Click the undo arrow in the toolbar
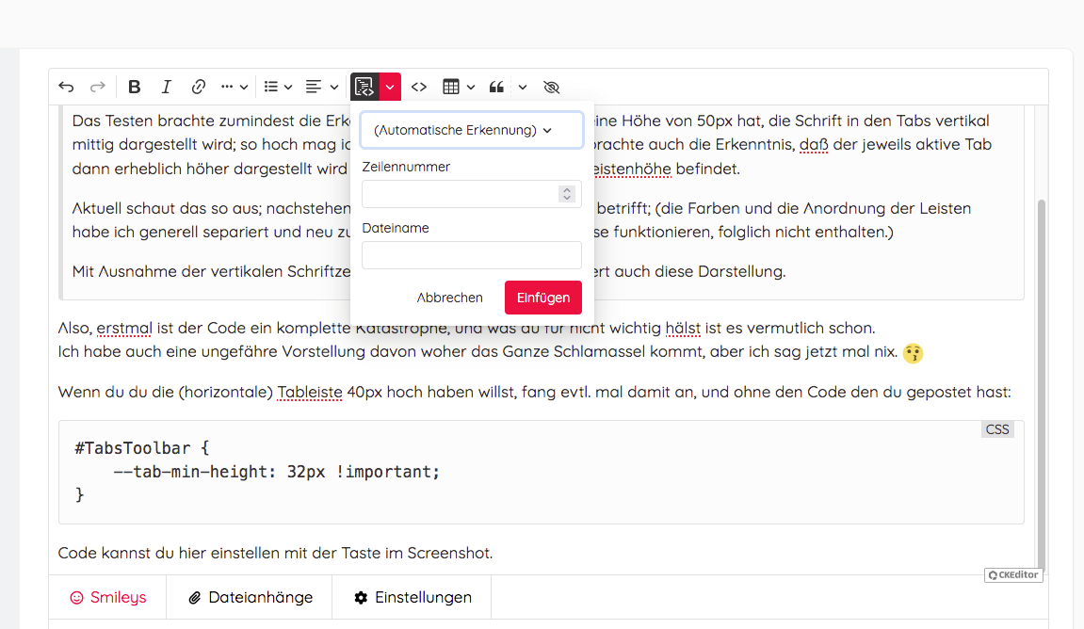The height and width of the screenshot is (629, 1084). 66,87
